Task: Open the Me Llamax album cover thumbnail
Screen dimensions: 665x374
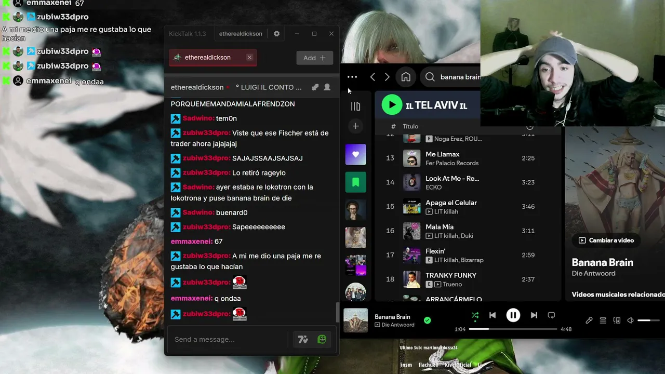Action: [x=412, y=158]
